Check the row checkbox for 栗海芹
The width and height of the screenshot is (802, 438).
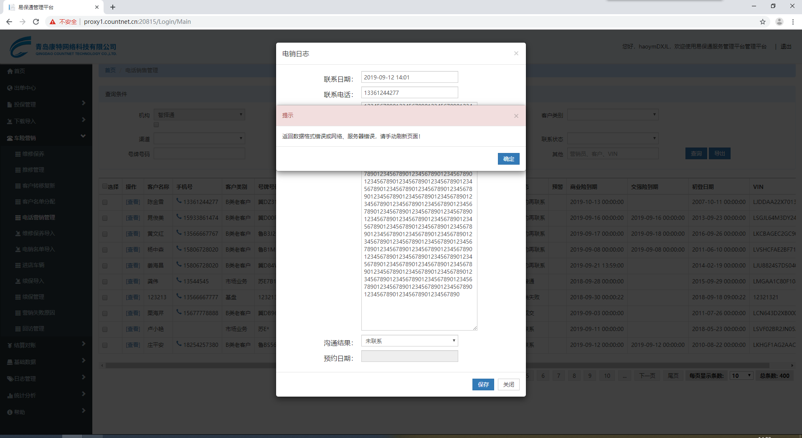click(105, 313)
